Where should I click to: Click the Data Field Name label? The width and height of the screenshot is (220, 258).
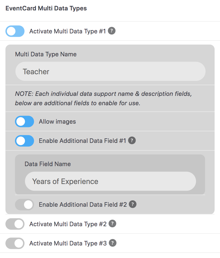[x=48, y=164]
